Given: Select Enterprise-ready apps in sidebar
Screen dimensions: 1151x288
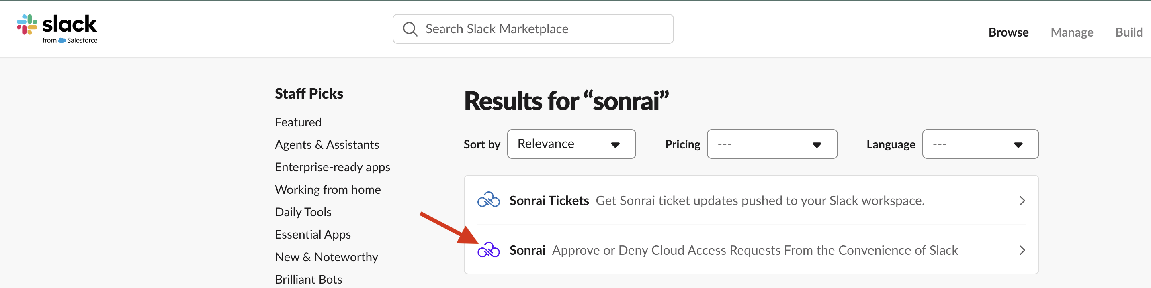Looking at the screenshot, I should click(x=332, y=167).
